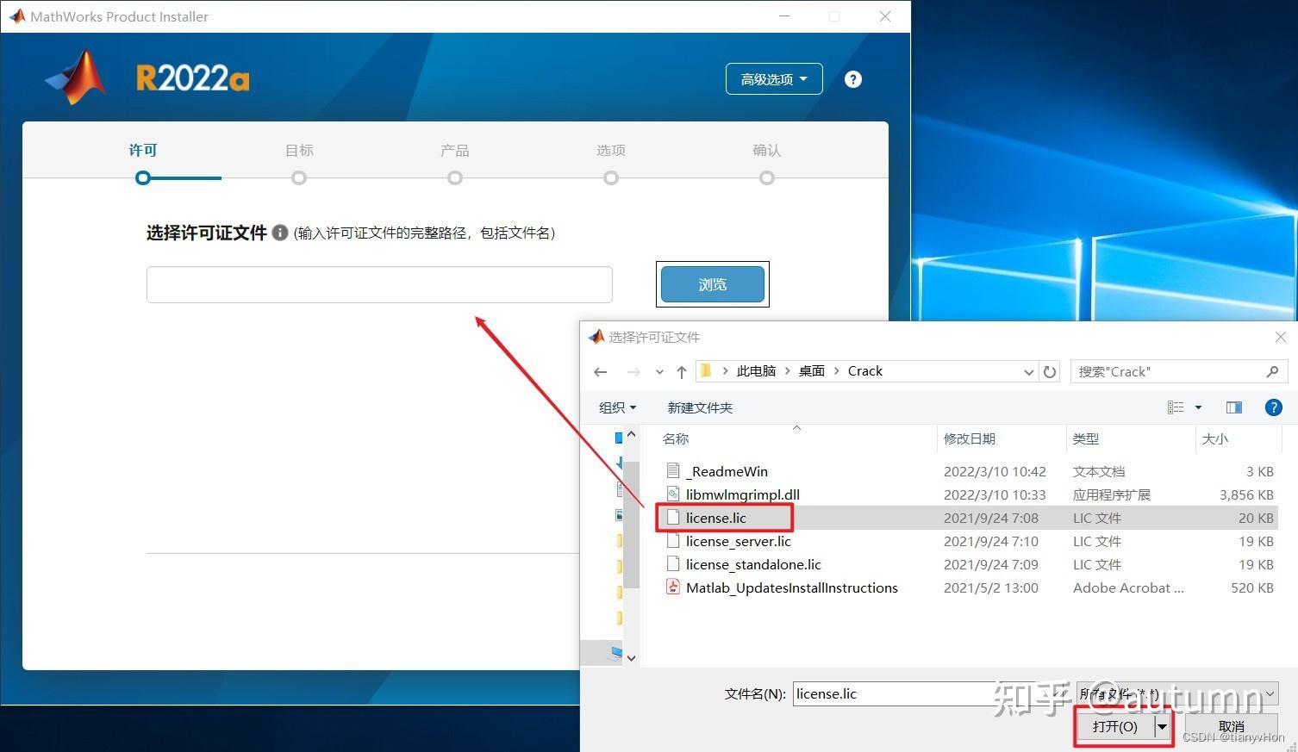
Task: Click the back arrow in the file dialog
Action: [x=601, y=371]
